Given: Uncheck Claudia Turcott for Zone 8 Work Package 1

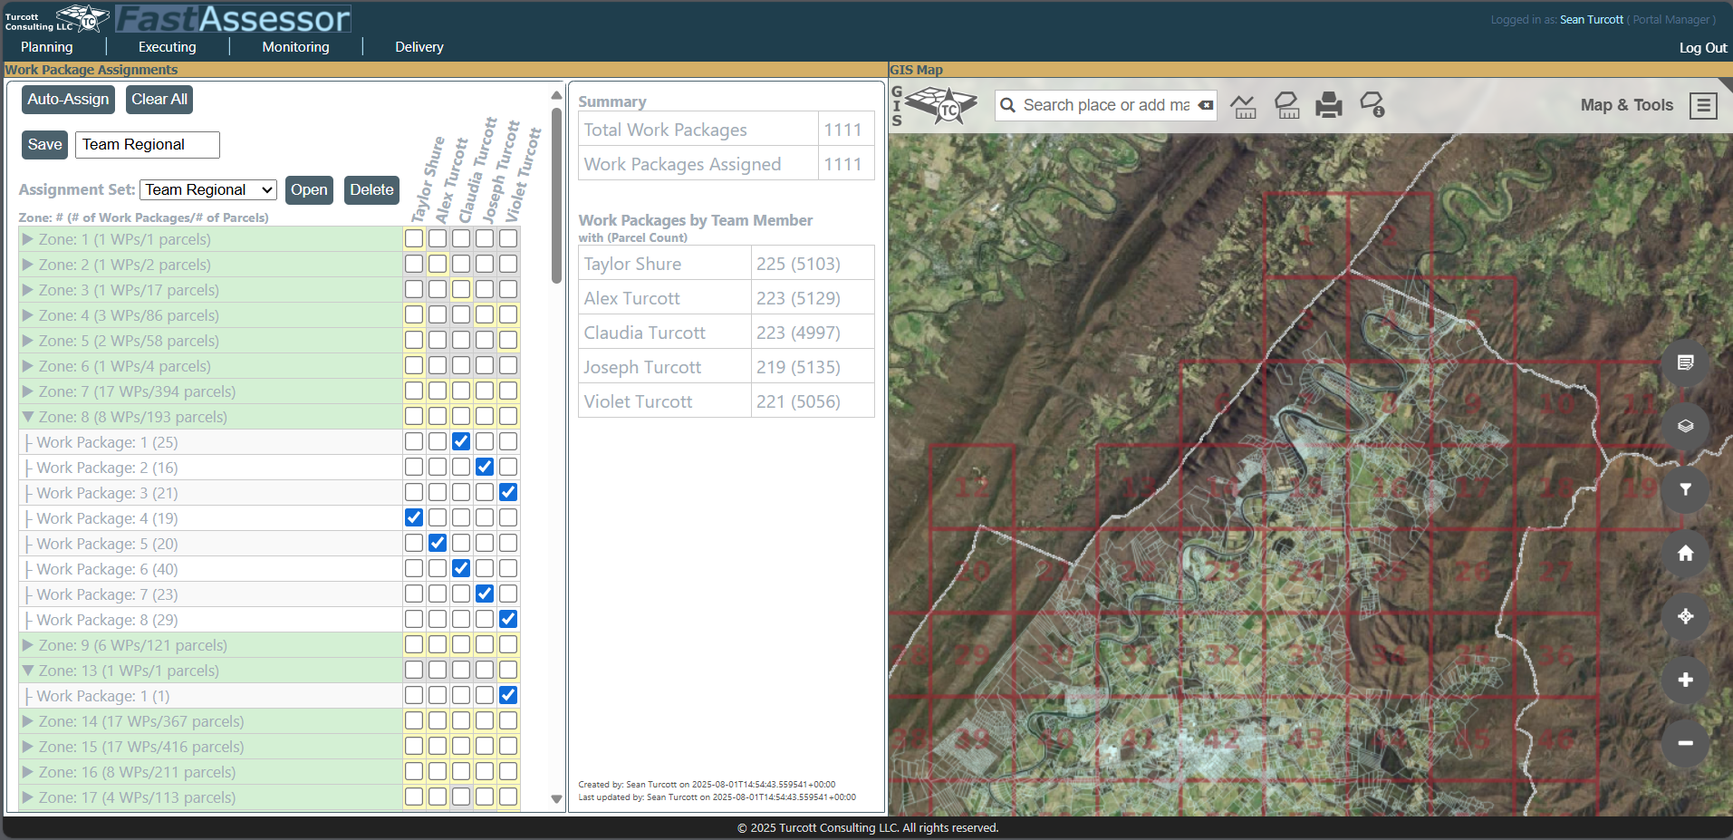Looking at the screenshot, I should point(461,441).
